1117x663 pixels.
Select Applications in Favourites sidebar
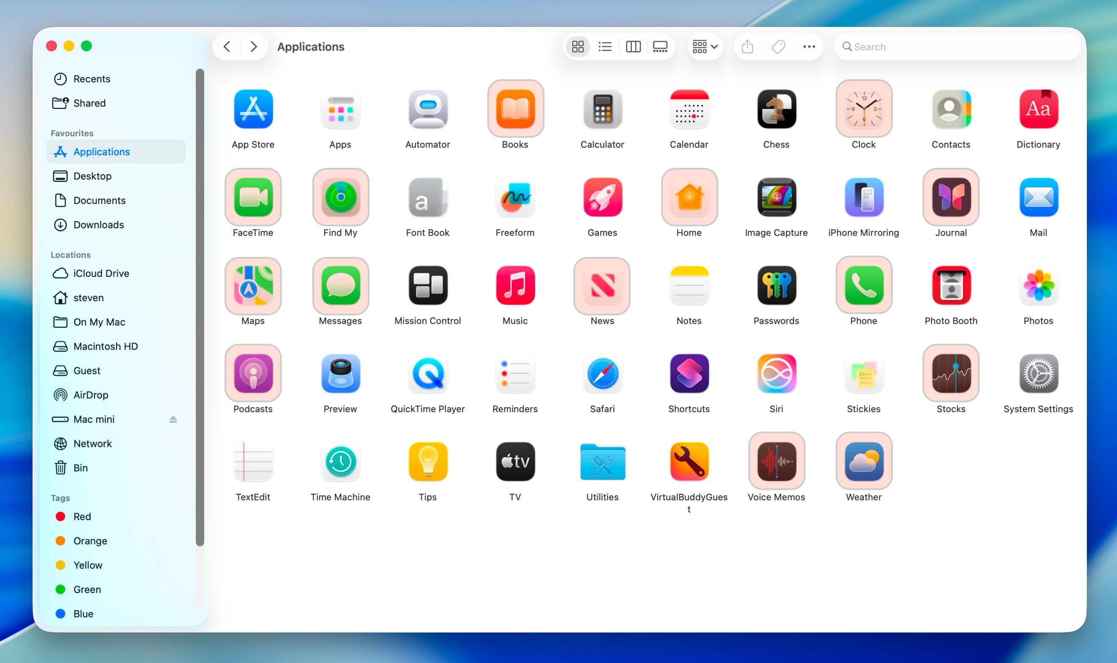coord(116,152)
